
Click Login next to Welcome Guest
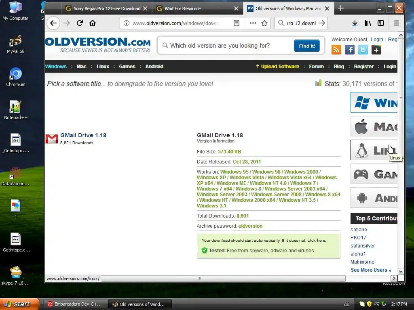[377, 40]
